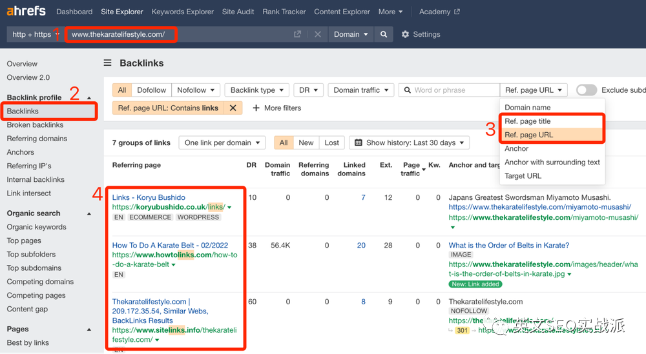Image resolution: width=646 pixels, height=354 pixels.
Task: Open Keywords Explorer tab
Action: (x=183, y=12)
